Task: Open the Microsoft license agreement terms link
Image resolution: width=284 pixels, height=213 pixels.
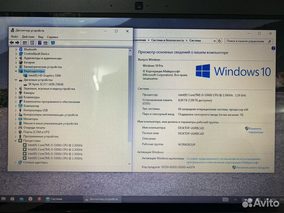Action: coord(223,161)
